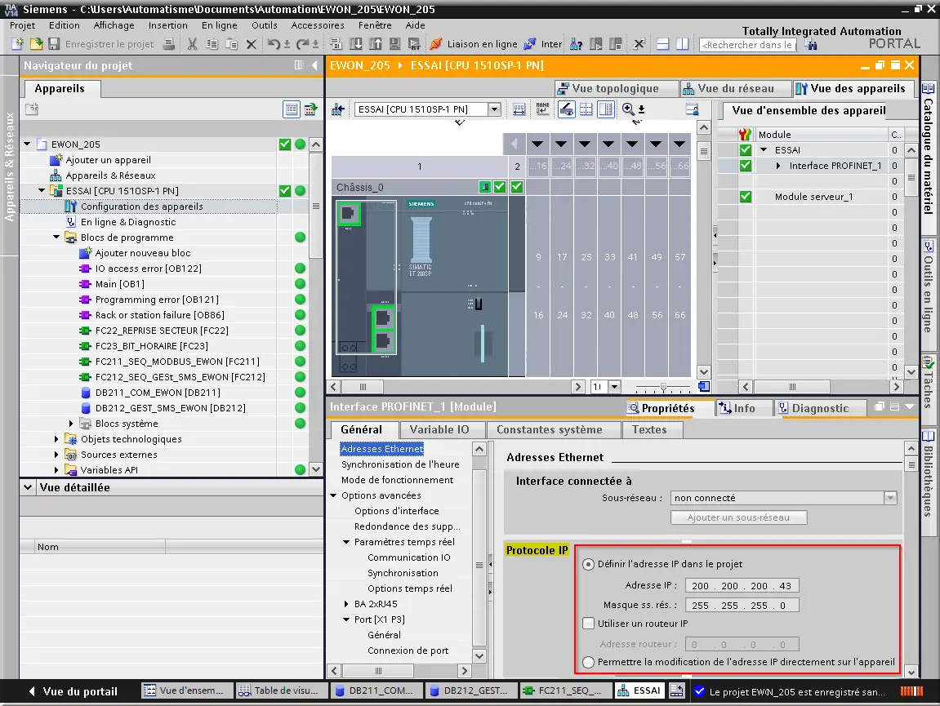Collapse the EWON_205 project tree node
The height and width of the screenshot is (706, 940).
[27, 144]
